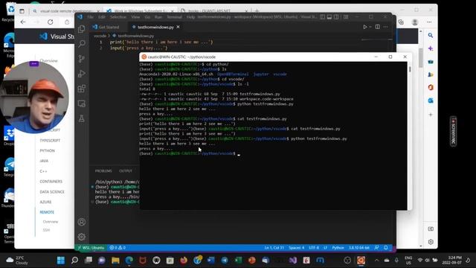
Task: Close the testfromwindows.py editor tab
Action: [x=178, y=27]
